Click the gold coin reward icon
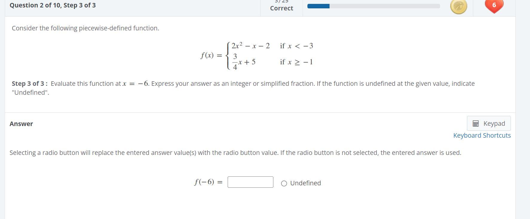530x219 pixels. coord(459,6)
